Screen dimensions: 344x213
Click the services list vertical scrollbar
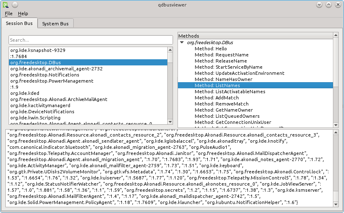[170, 85]
